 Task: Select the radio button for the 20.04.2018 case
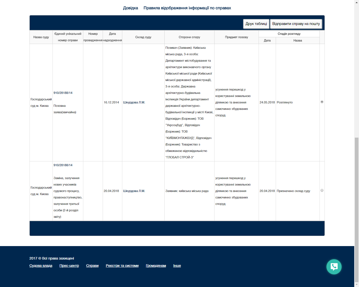[x=322, y=190]
